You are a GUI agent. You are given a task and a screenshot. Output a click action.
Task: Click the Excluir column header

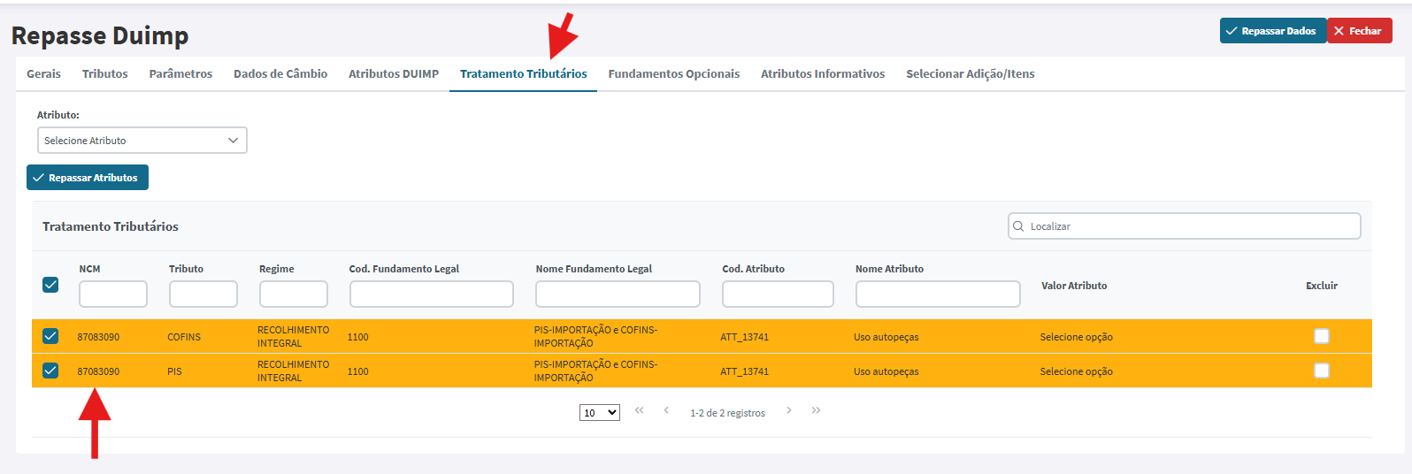coord(1322,286)
